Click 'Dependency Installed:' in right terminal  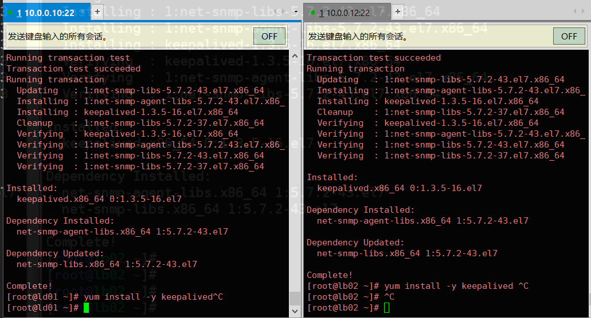(361, 210)
